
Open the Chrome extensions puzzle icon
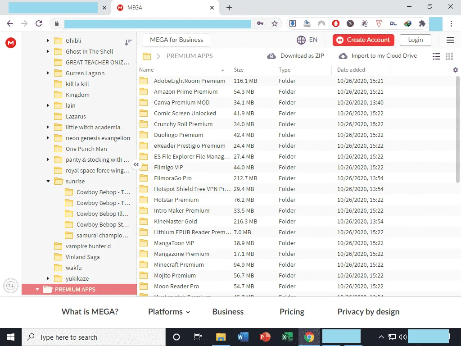pos(422,23)
